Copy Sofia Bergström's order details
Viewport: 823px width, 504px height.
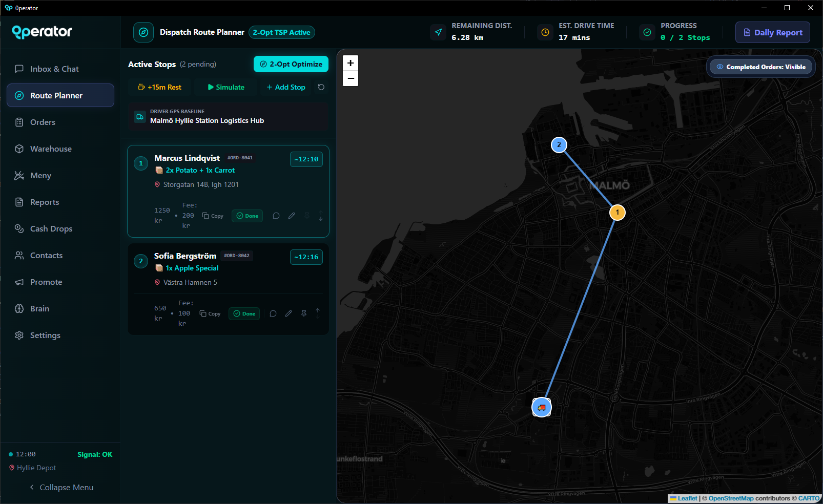click(x=210, y=313)
